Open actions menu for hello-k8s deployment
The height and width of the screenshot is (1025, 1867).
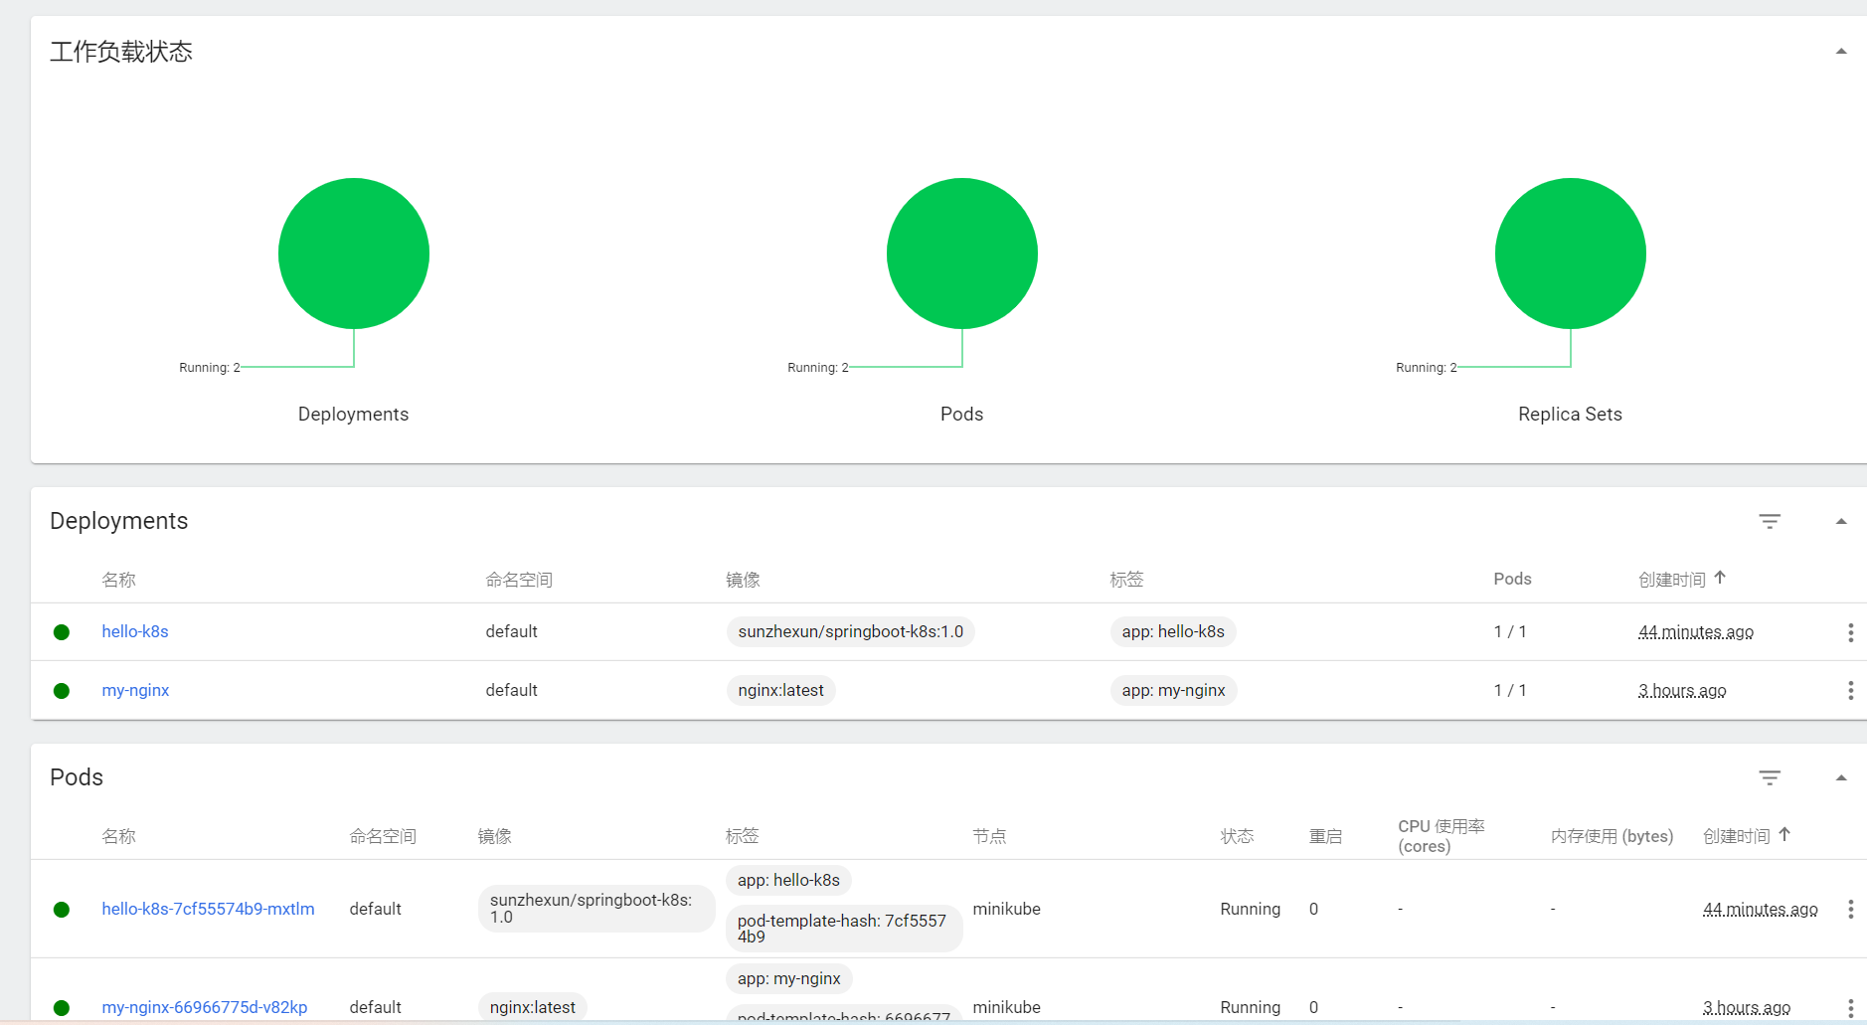(1850, 631)
